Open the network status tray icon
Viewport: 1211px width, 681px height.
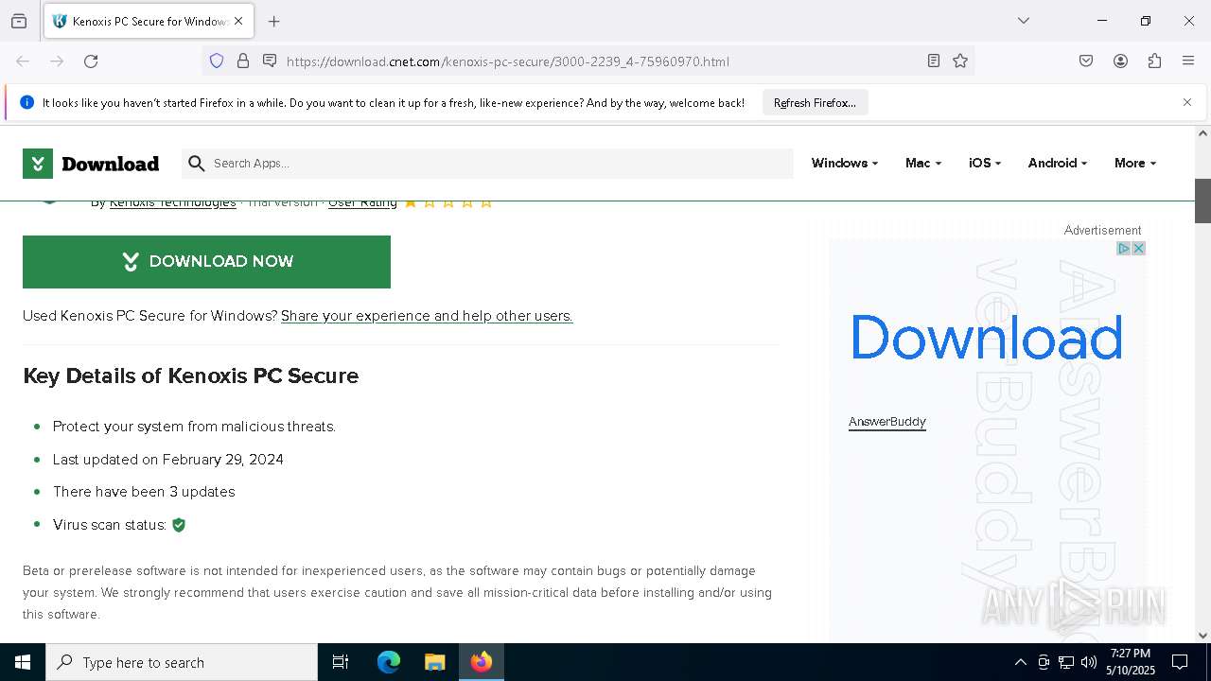1066,662
